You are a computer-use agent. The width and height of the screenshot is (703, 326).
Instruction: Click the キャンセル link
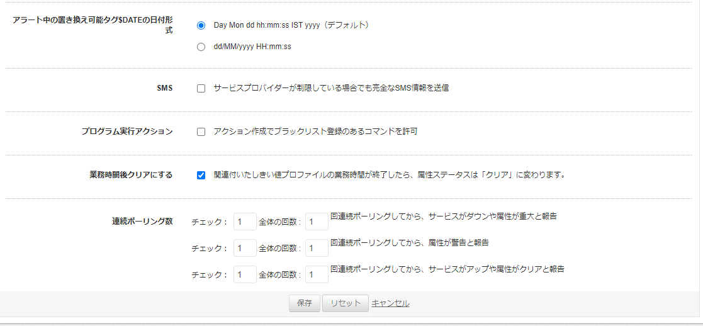click(x=390, y=303)
